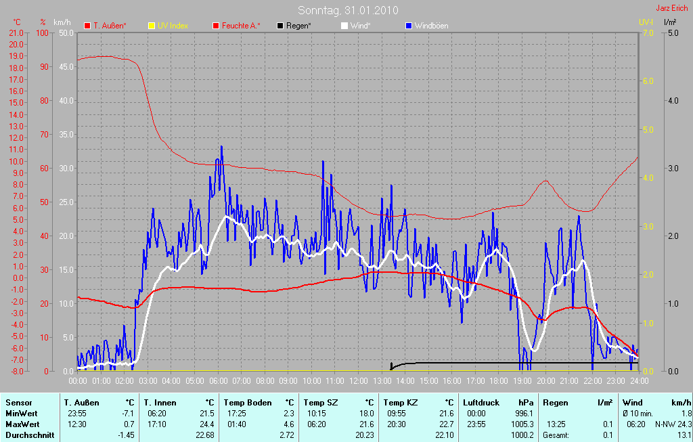Click the white Wind legend swatch
The width and height of the screenshot is (693, 442).
[x=344, y=26]
